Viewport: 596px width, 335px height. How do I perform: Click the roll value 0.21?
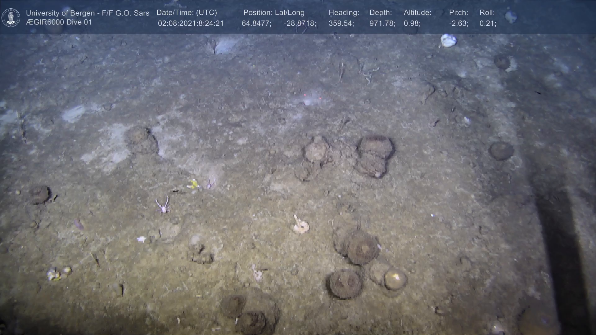pos(488,24)
